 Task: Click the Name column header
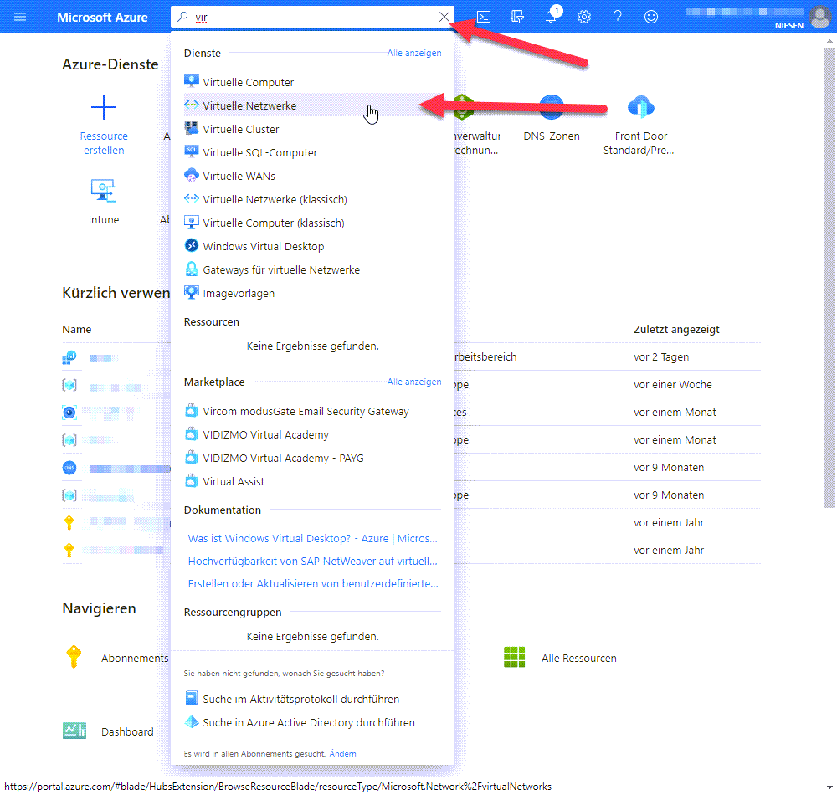coord(76,329)
